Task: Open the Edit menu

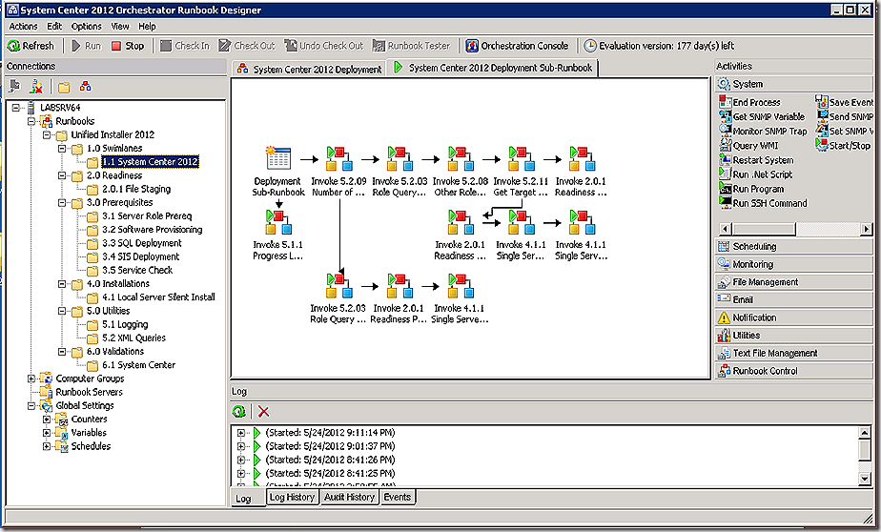Action: click(54, 27)
